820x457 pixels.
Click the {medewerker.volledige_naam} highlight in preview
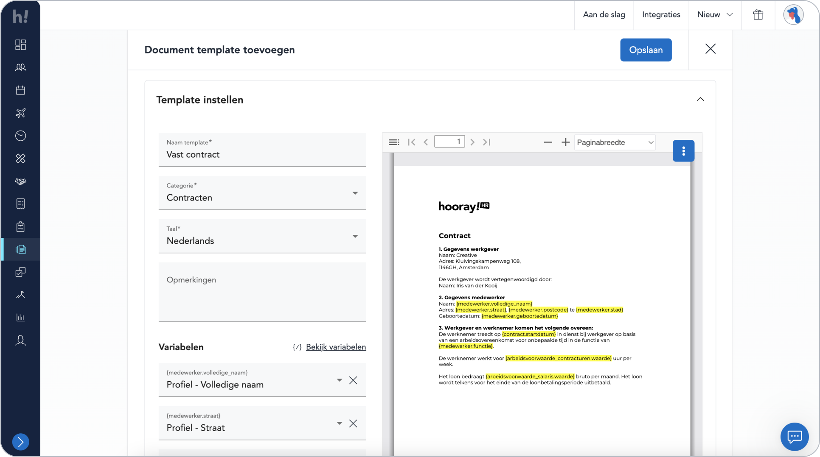[x=494, y=304]
